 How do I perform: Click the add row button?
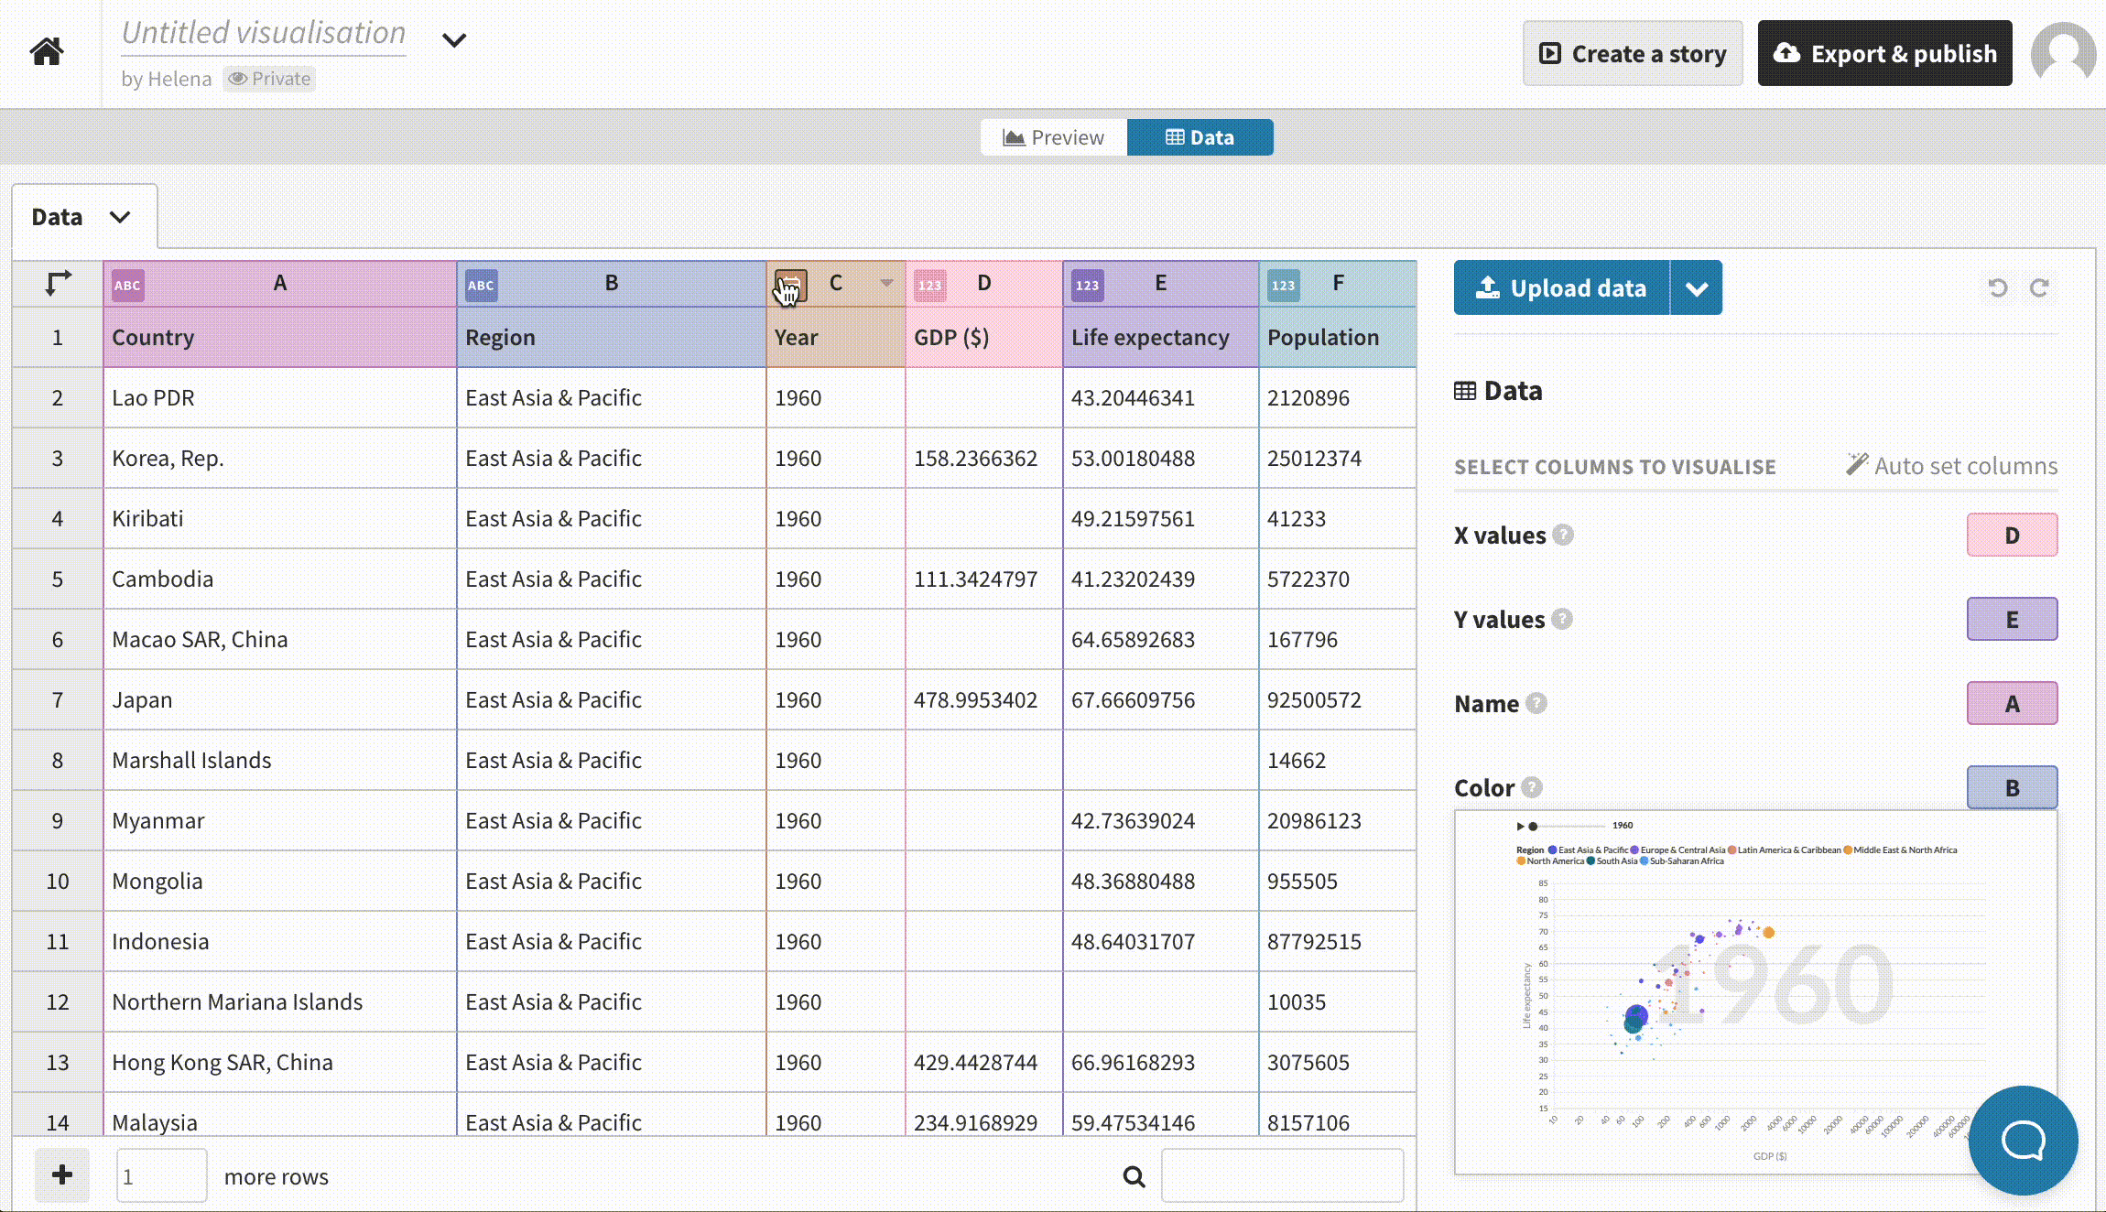[60, 1174]
